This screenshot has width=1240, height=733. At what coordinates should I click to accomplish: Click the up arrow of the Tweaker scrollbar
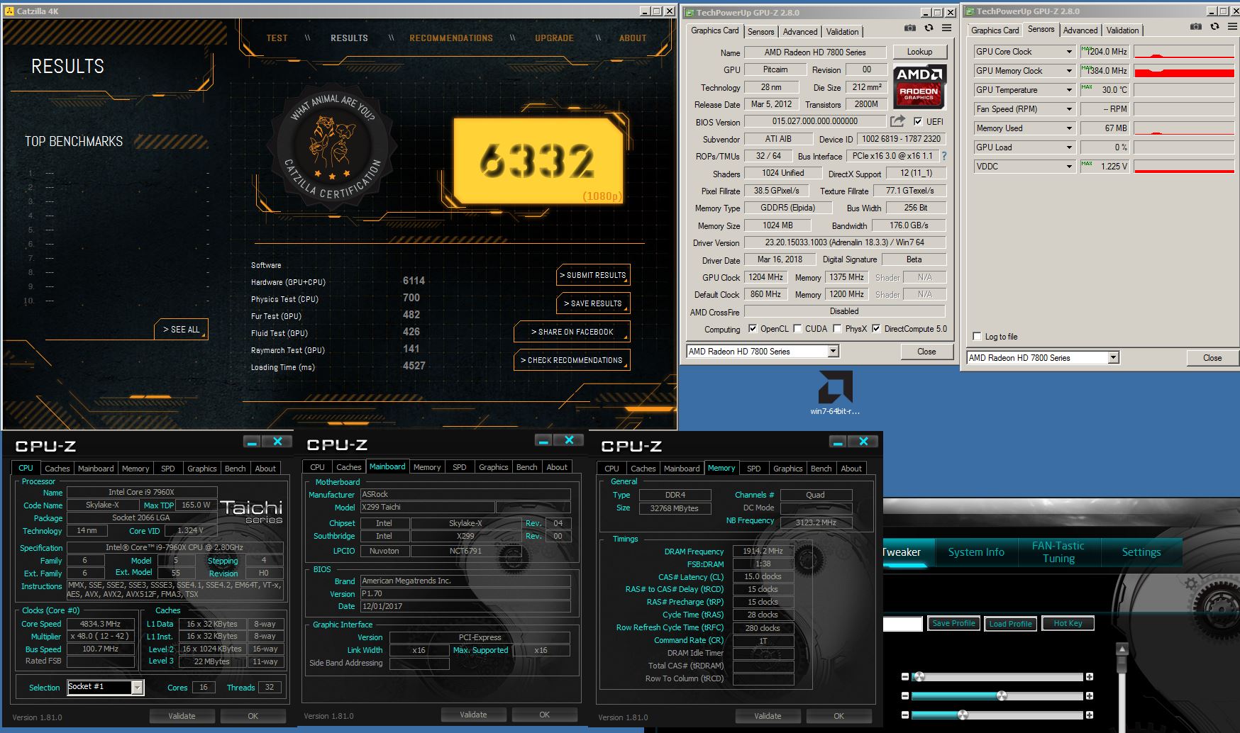click(1122, 649)
